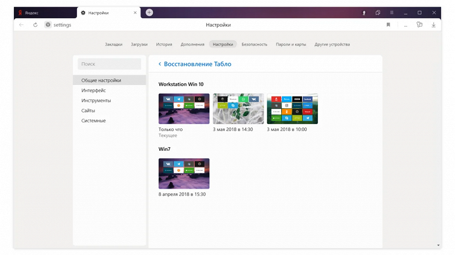Viewport: 455px width, 255px height.
Task: Go to Пароли и карты section
Action: click(290, 44)
